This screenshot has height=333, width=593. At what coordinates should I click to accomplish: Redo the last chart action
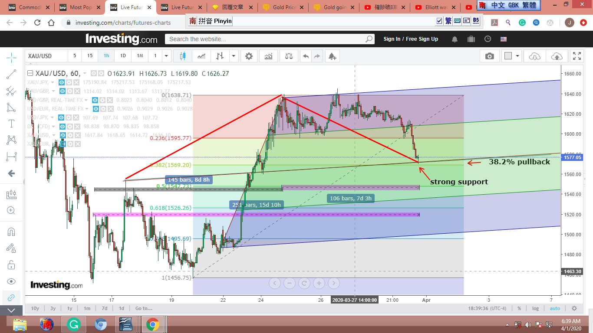317,56
